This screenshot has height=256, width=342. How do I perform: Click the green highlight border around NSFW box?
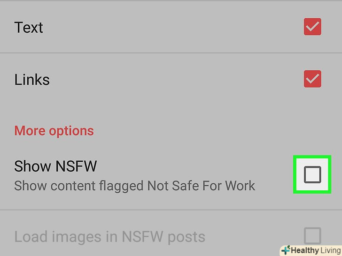click(312, 157)
